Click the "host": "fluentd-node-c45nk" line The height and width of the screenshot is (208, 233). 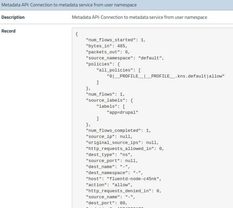pyautogui.click(x=124, y=179)
